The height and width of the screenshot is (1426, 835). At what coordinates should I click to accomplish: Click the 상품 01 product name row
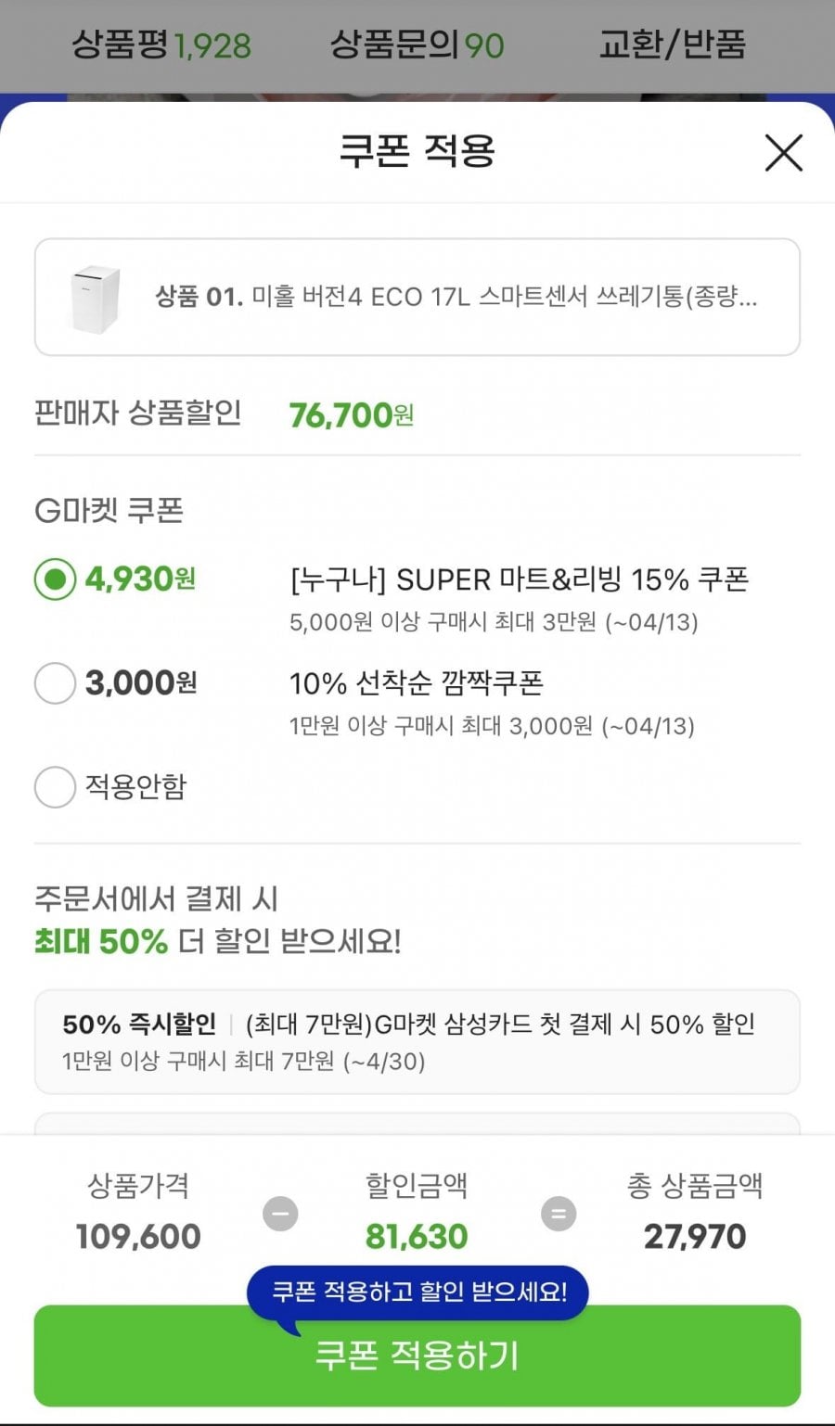[x=456, y=297]
